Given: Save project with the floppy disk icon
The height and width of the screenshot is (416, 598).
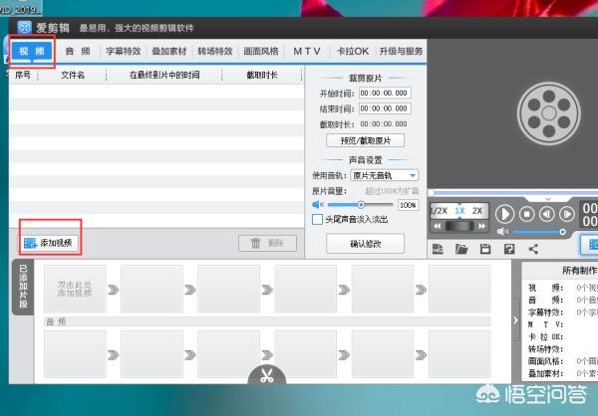Looking at the screenshot, I should (485, 249).
